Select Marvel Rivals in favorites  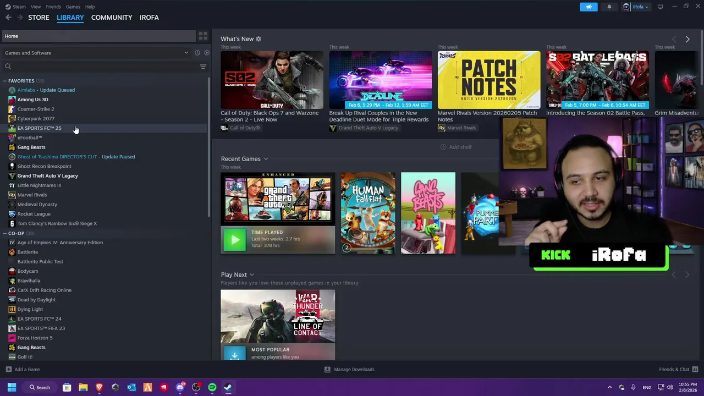point(32,195)
